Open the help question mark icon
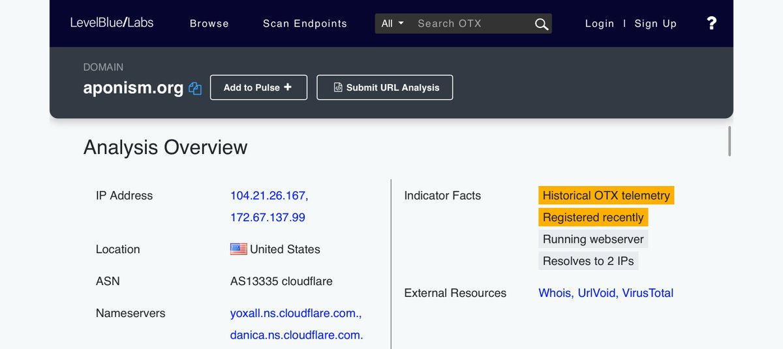The image size is (783, 349). tap(711, 23)
